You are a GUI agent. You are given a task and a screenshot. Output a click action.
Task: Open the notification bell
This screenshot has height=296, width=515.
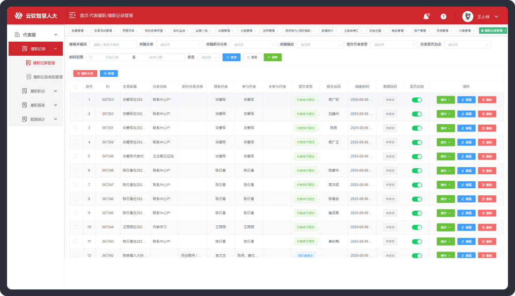tap(426, 16)
